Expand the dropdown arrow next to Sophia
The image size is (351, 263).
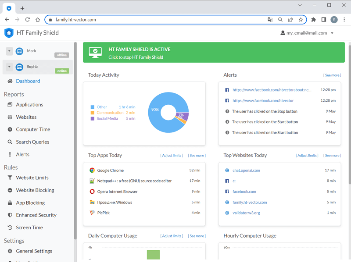point(9,67)
